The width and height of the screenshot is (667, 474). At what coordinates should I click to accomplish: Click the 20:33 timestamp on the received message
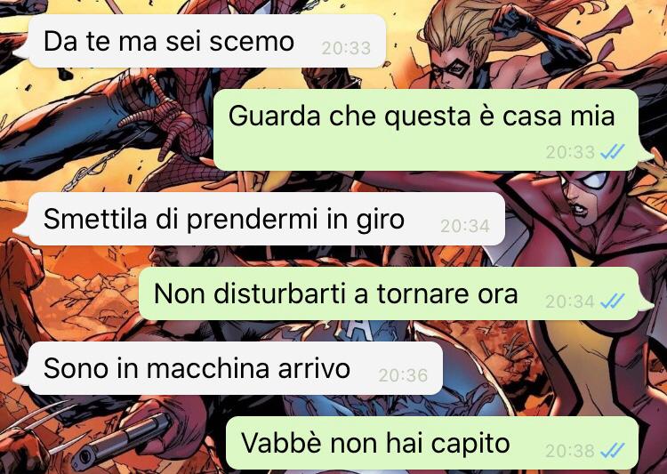(346, 49)
